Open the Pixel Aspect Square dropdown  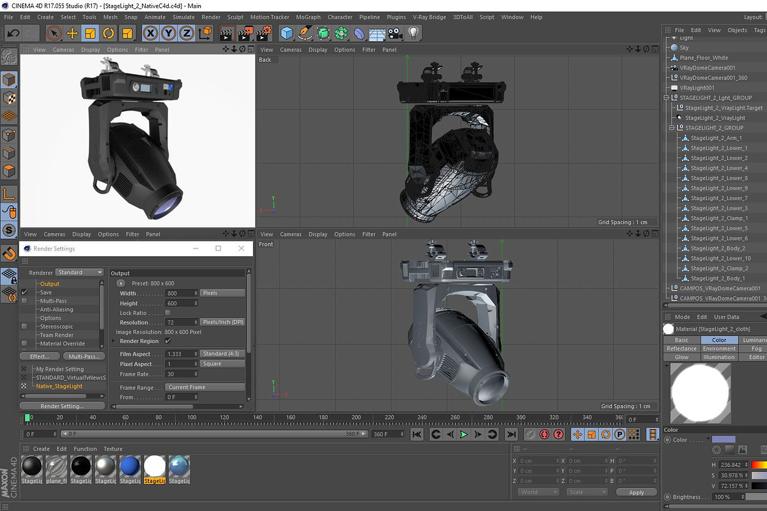[222, 363]
